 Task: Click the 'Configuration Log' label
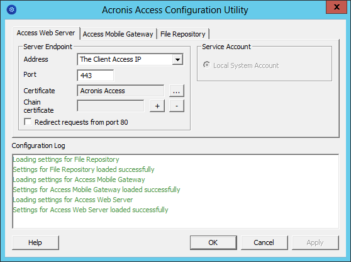(x=38, y=145)
